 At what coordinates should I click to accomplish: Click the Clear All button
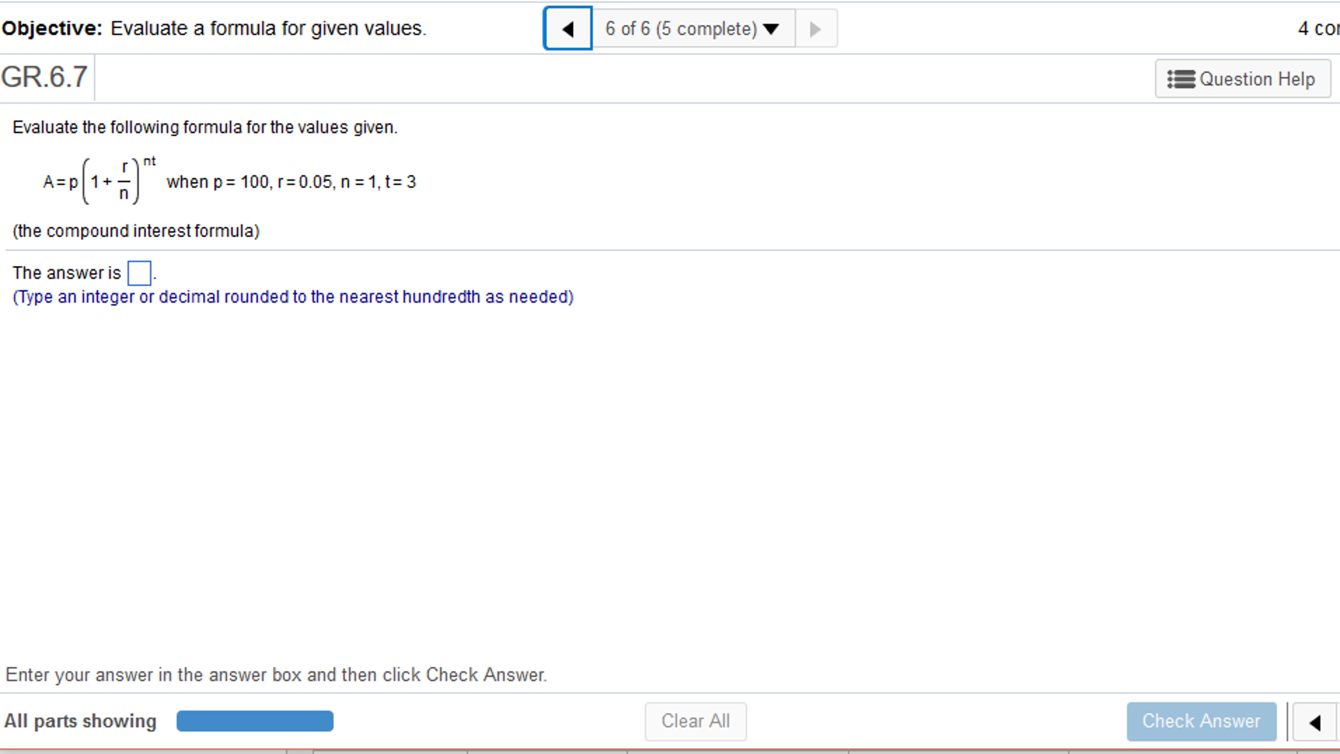pyautogui.click(x=696, y=721)
